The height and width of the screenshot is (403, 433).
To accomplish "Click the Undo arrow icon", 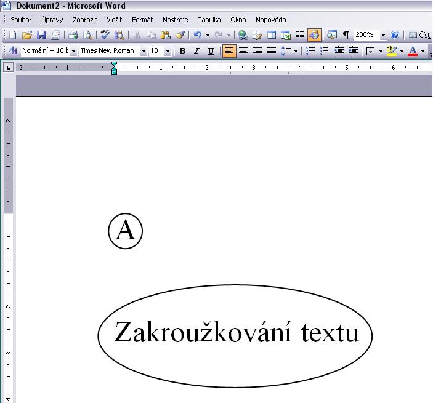I will [197, 36].
